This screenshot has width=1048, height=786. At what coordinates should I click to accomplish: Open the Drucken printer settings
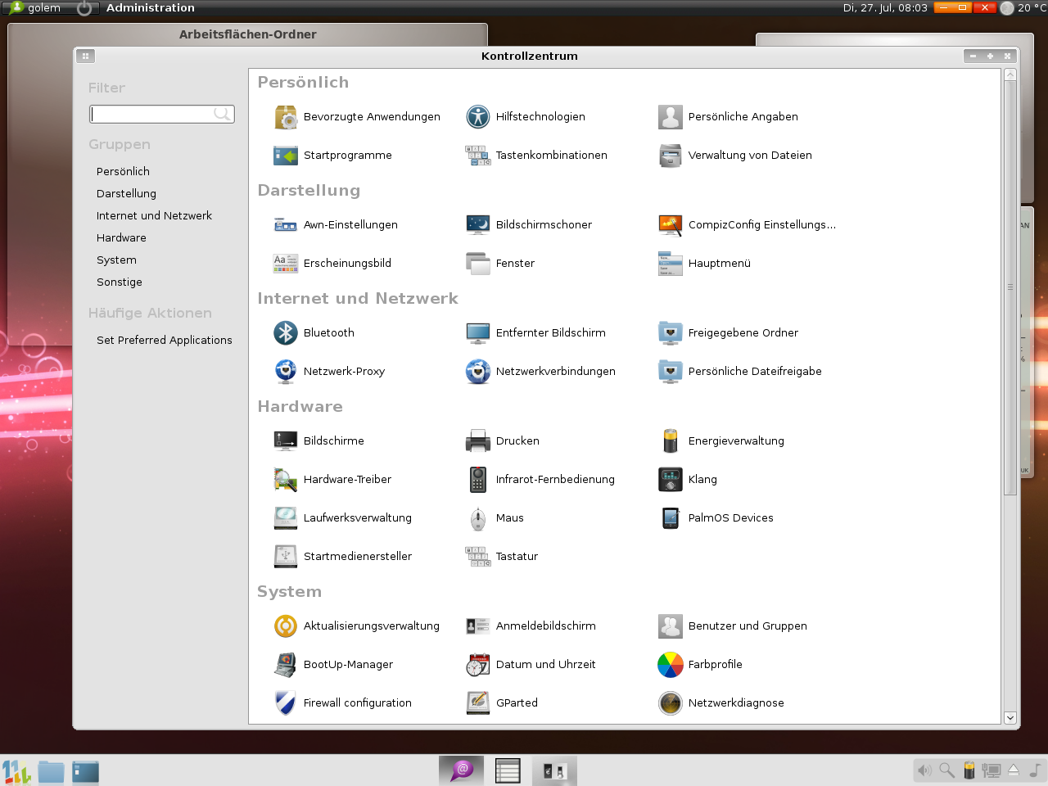coord(477,440)
